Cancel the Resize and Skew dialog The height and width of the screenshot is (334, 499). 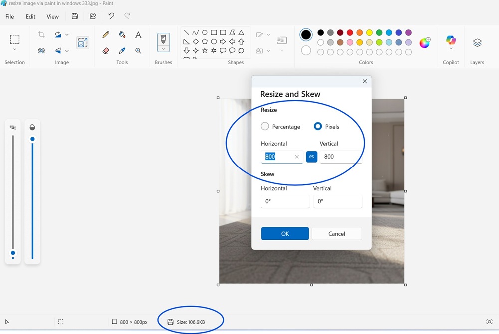336,234
